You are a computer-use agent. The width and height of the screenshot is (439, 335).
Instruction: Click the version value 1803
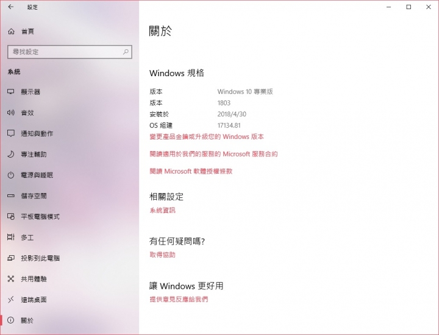coord(224,103)
